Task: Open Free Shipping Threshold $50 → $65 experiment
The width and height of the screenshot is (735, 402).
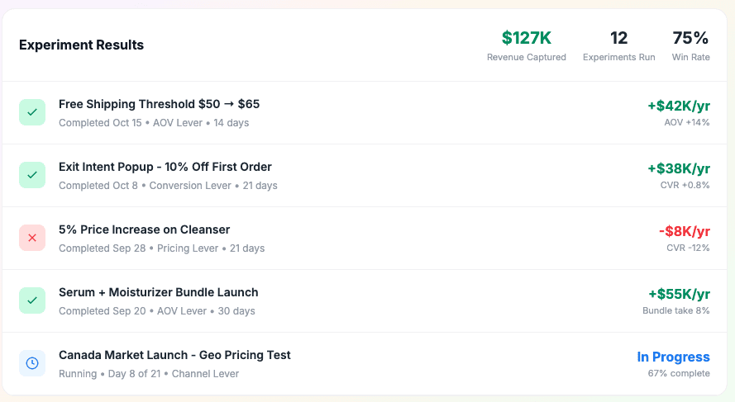Action: [159, 104]
